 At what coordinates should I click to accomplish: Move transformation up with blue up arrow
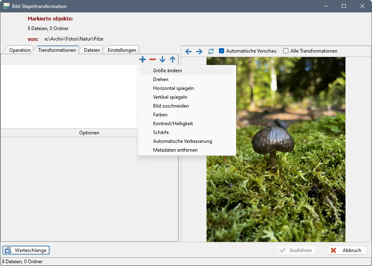tap(172, 59)
